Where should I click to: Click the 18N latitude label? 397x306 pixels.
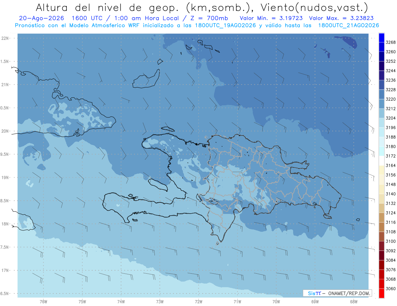(5, 224)
